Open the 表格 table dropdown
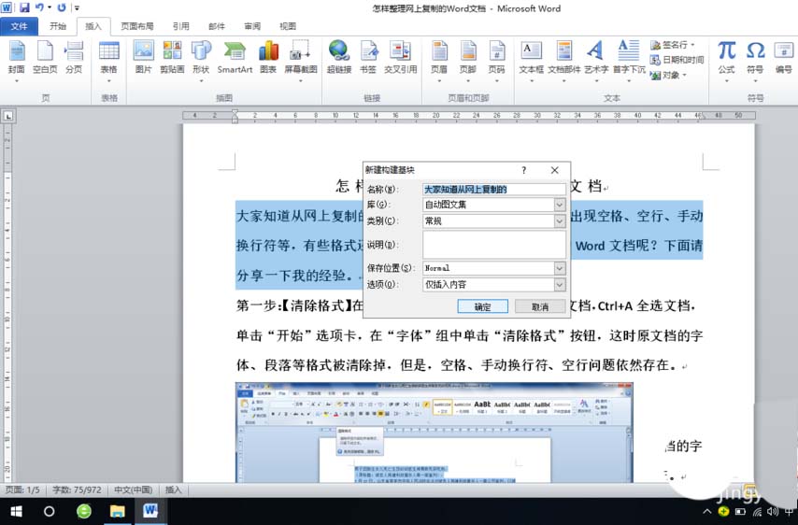This screenshot has width=798, height=525. (x=109, y=58)
